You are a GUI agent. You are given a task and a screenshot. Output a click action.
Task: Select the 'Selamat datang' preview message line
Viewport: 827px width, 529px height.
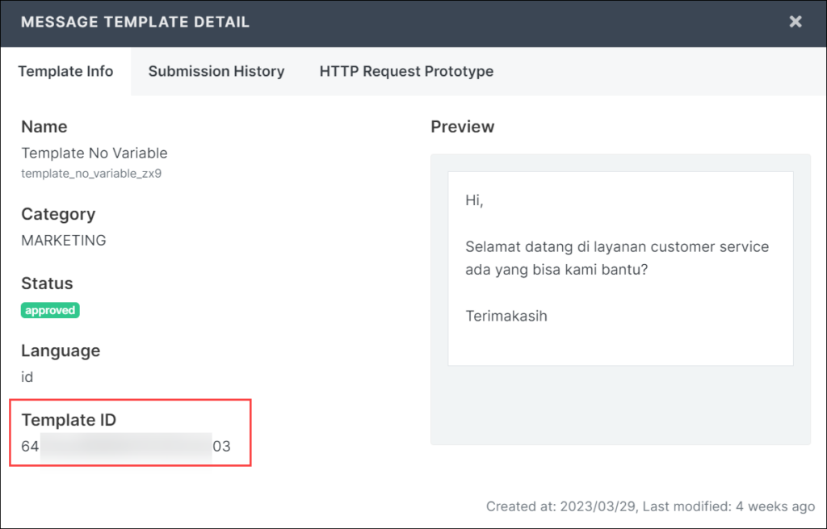[x=617, y=247]
